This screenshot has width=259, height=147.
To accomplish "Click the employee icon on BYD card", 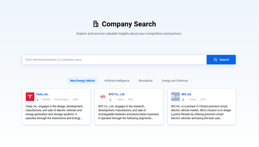I will pyautogui.click(x=111, y=100).
